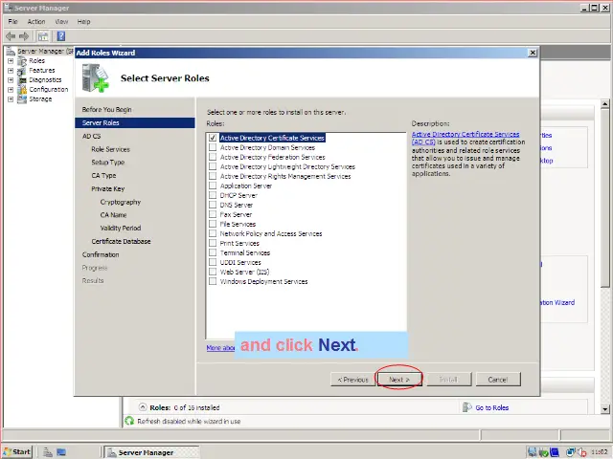Image resolution: width=613 pixels, height=459 pixels.
Task: Check the Web Server (IIS) role
Action: pyautogui.click(x=213, y=272)
